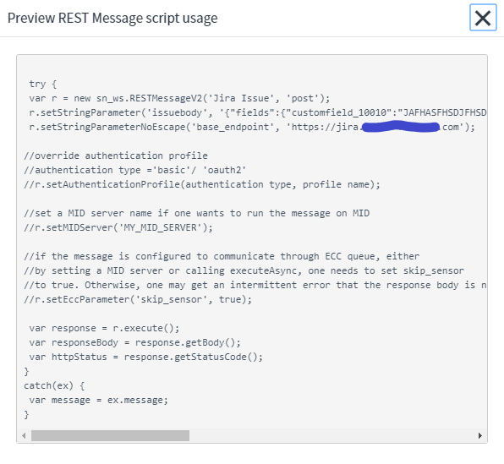Viewport: 504px width, 464px height.
Task: Click the horizontal scrollbar left arrow
Action: coord(24,436)
